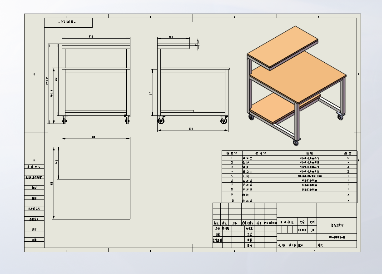
Task: Select the isometric 3D workbench view
Action: tap(297, 86)
